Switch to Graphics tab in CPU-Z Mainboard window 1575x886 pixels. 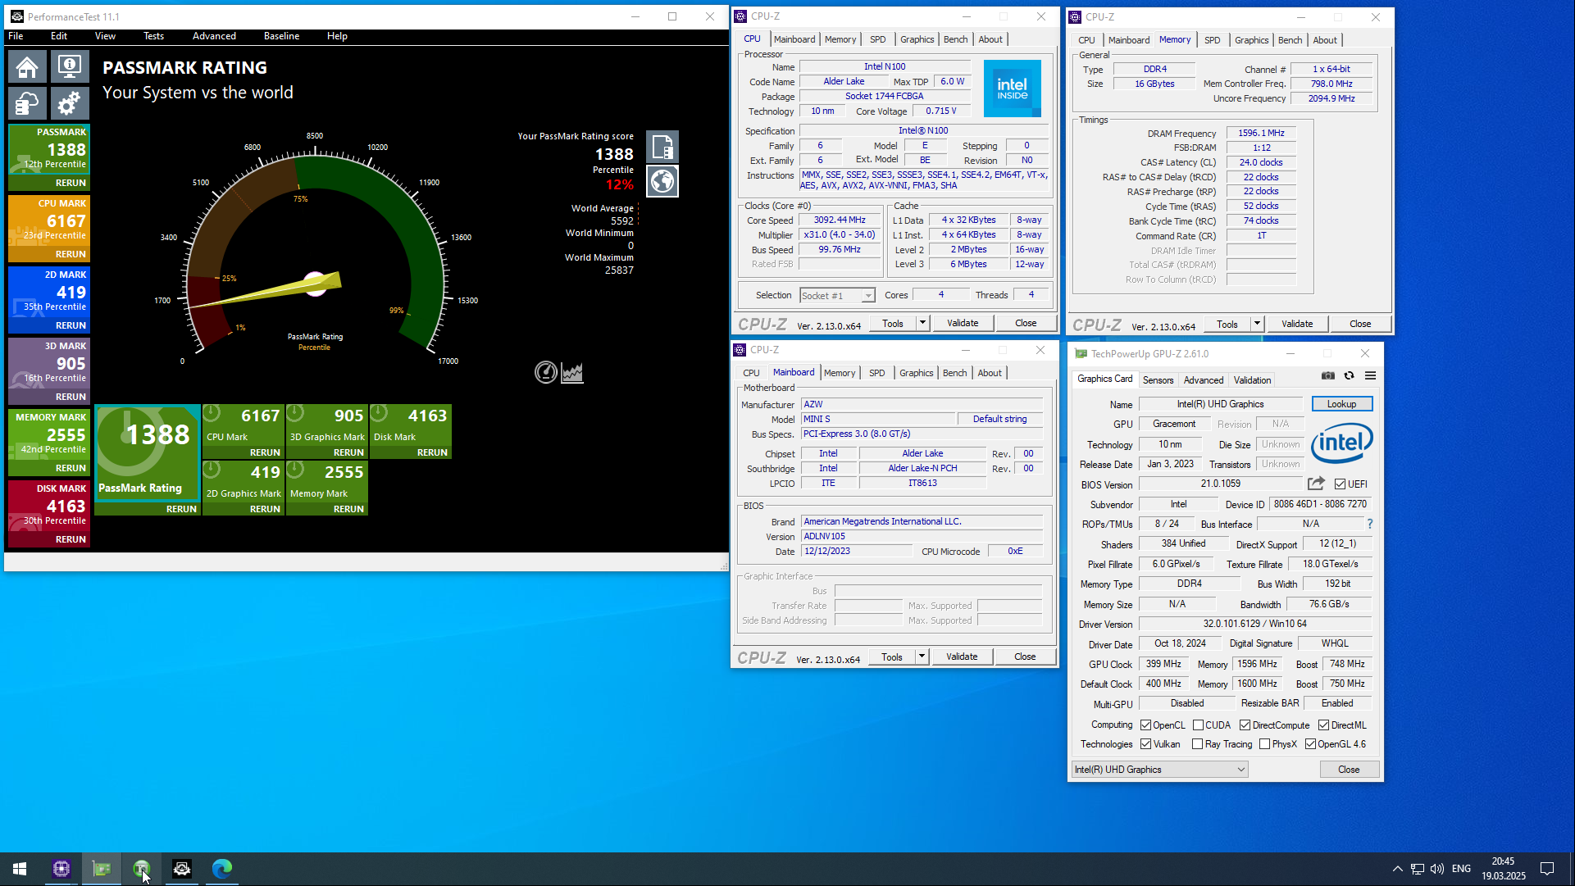[916, 373]
